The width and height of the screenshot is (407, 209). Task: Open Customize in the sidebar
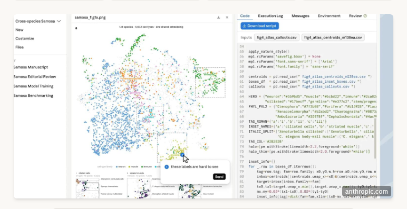[x=25, y=38]
